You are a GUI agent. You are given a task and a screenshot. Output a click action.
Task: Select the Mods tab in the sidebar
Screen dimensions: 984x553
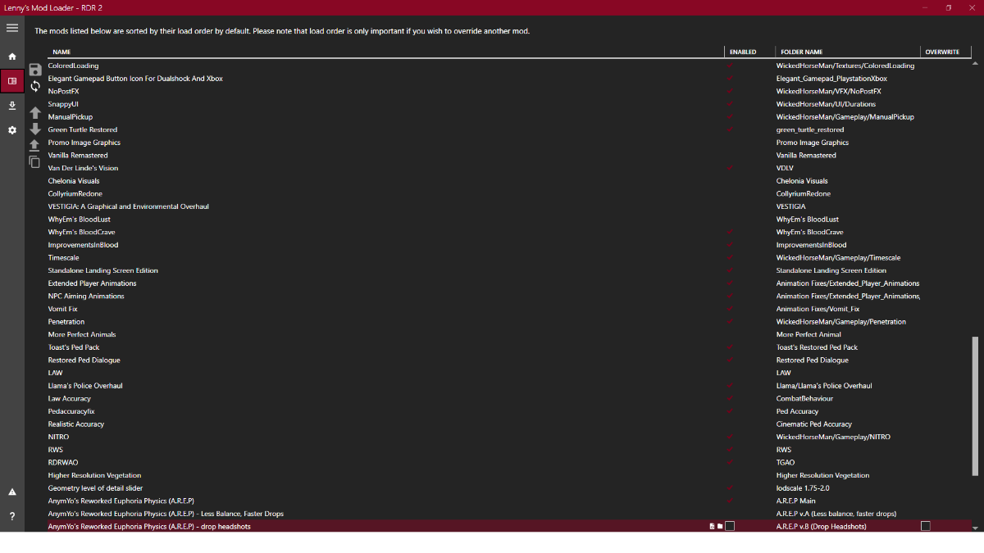[x=11, y=81]
